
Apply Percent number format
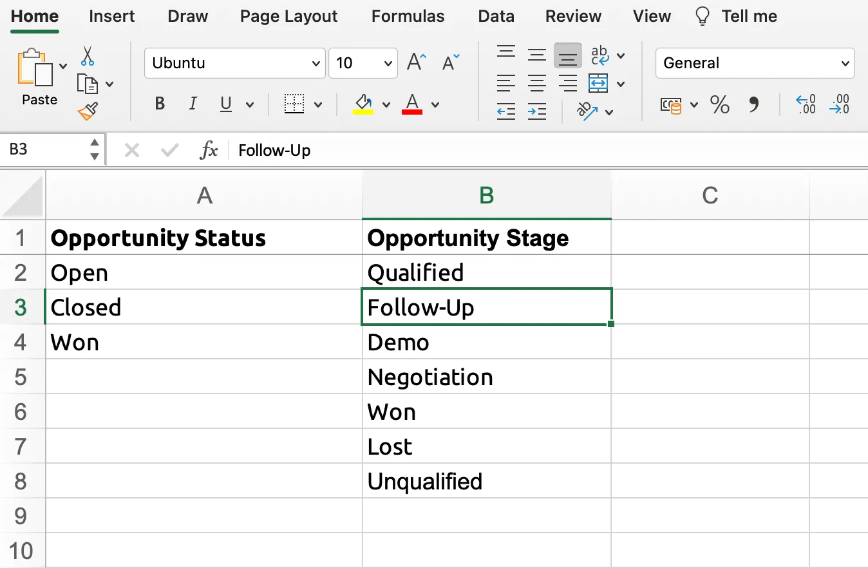click(719, 105)
